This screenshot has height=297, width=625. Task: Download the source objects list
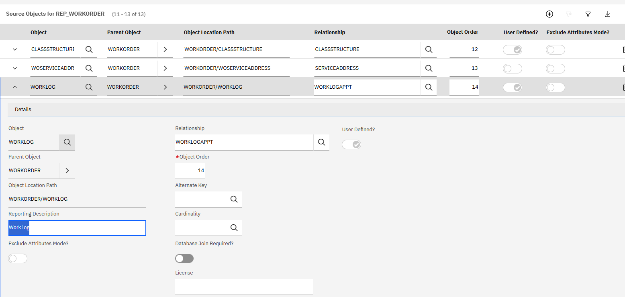(607, 14)
